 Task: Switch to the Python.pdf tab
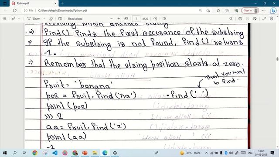click(34, 3)
